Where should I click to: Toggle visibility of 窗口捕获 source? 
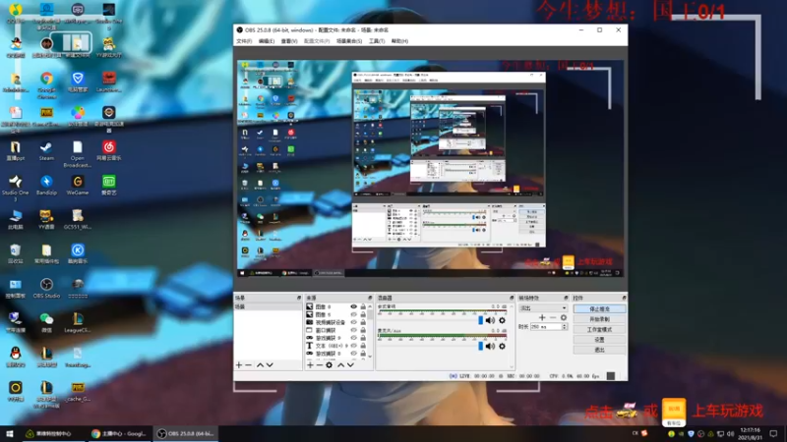coord(353,330)
